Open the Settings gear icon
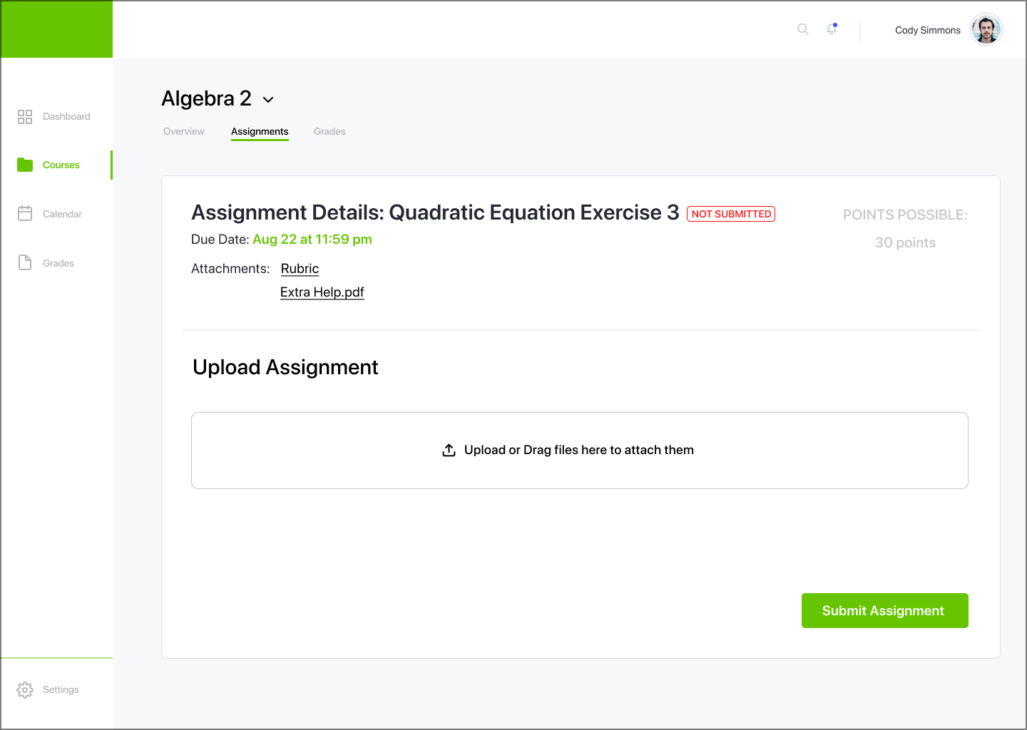1027x730 pixels. coord(25,690)
